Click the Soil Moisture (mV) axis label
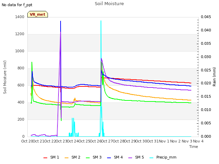 5,77
